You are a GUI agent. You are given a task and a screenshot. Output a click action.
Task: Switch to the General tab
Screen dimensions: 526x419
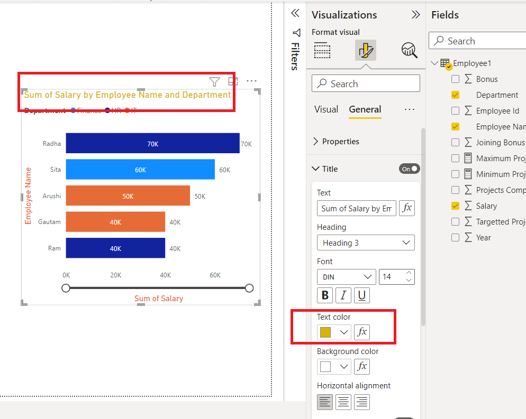365,109
